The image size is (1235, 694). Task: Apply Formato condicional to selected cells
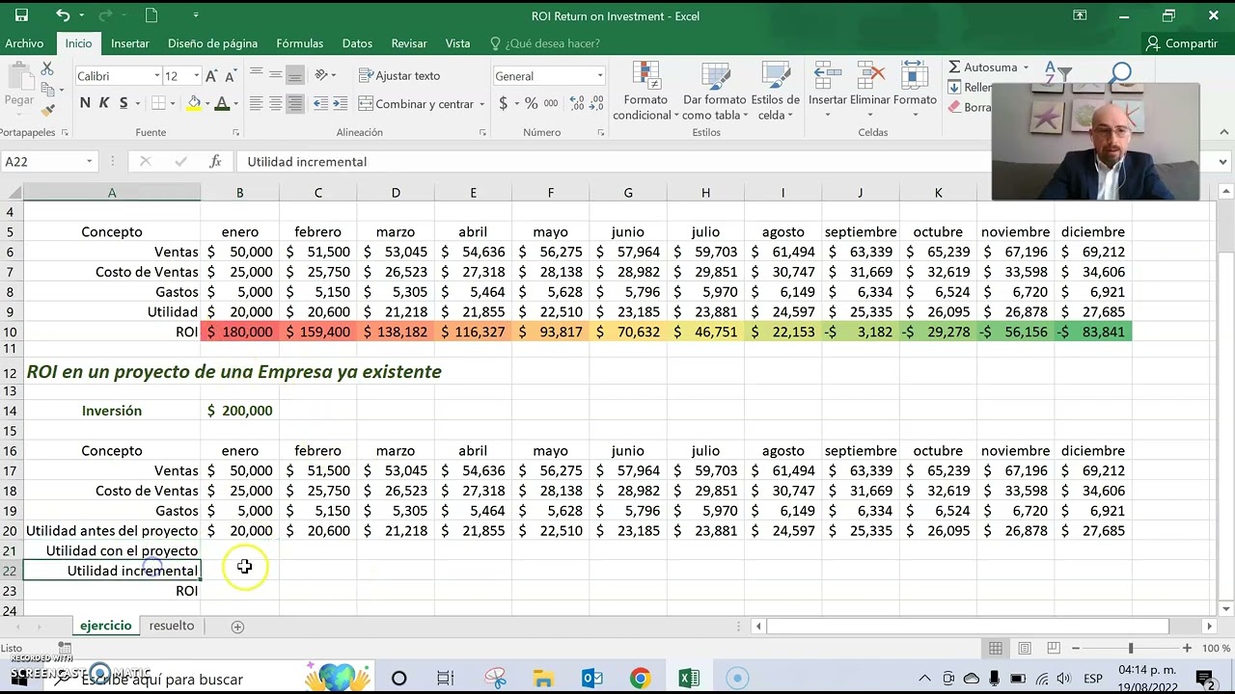(x=645, y=91)
